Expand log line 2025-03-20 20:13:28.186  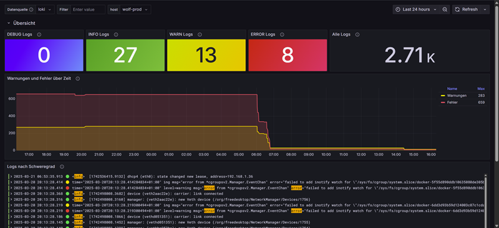point(11,217)
